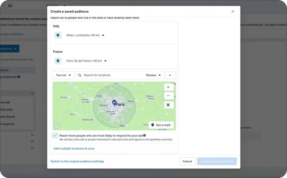Select the Paris location pin icon
The height and width of the screenshot is (178, 287).
coord(58,61)
